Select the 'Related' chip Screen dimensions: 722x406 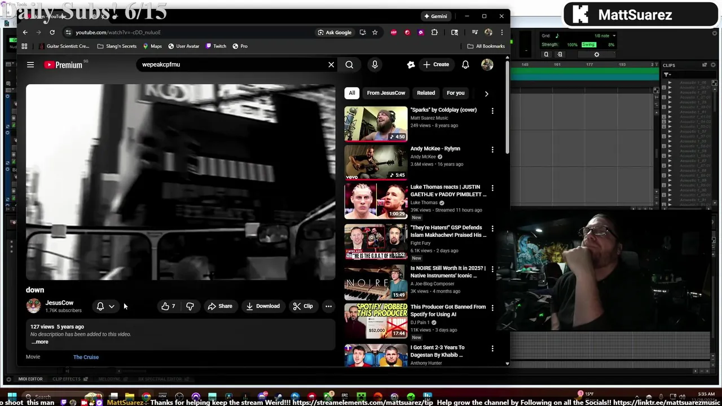click(426, 93)
